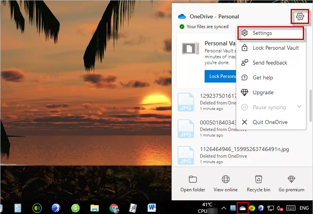Viewport: 313px width, 214px height.
Task: Open the OneDrive Recycle bin icon
Action: point(259,180)
